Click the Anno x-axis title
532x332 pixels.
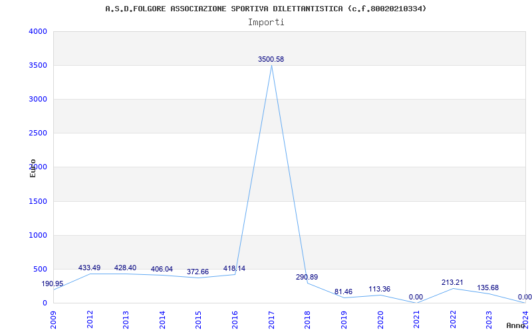click(516, 325)
